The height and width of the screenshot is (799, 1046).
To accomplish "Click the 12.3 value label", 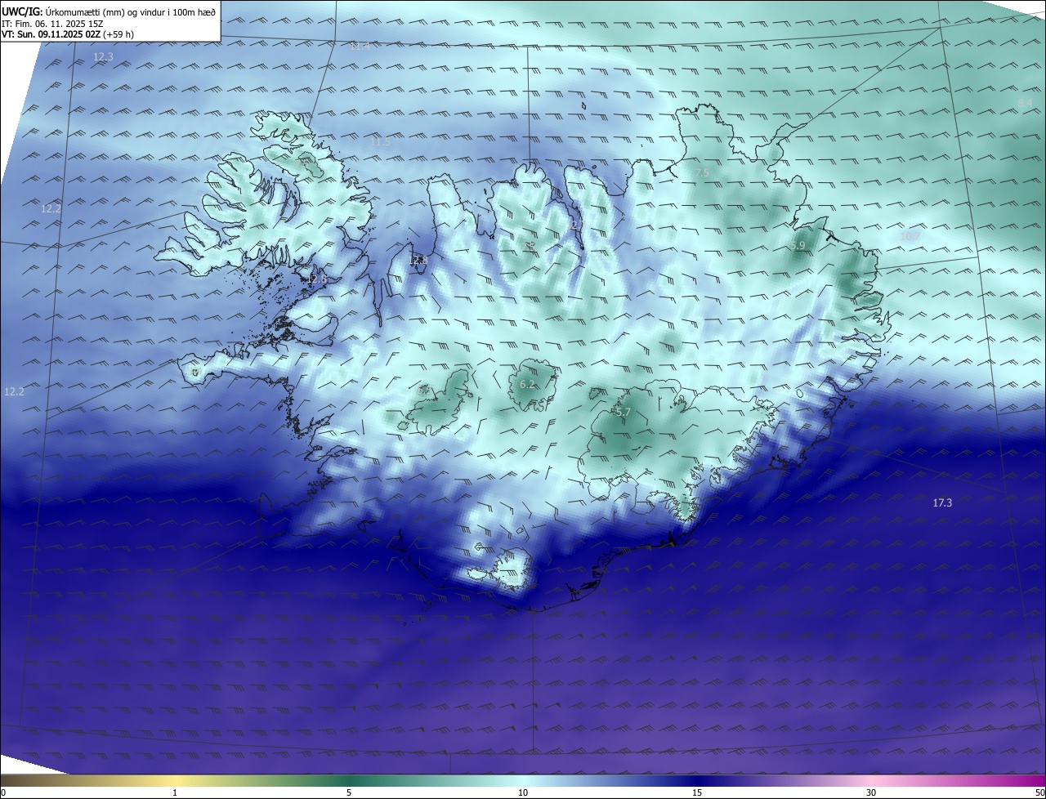I will tap(103, 57).
